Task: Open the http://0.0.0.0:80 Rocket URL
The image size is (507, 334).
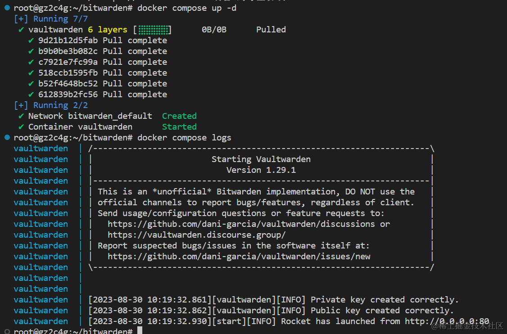Action: click(447, 321)
